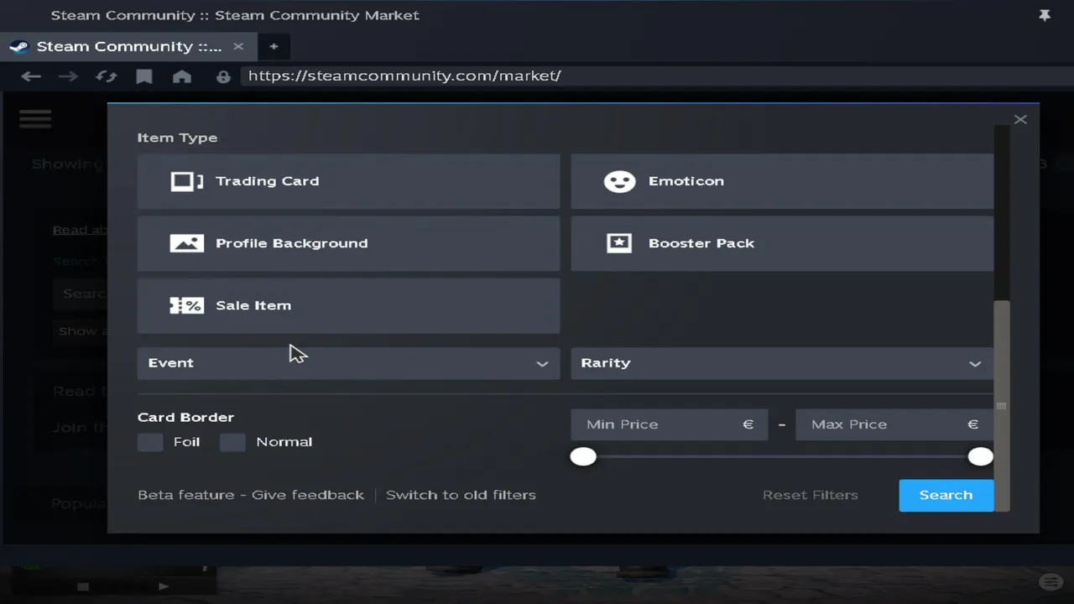Toggle the Normal card border checkbox
Viewport: 1074px width, 604px height.
[x=232, y=442]
